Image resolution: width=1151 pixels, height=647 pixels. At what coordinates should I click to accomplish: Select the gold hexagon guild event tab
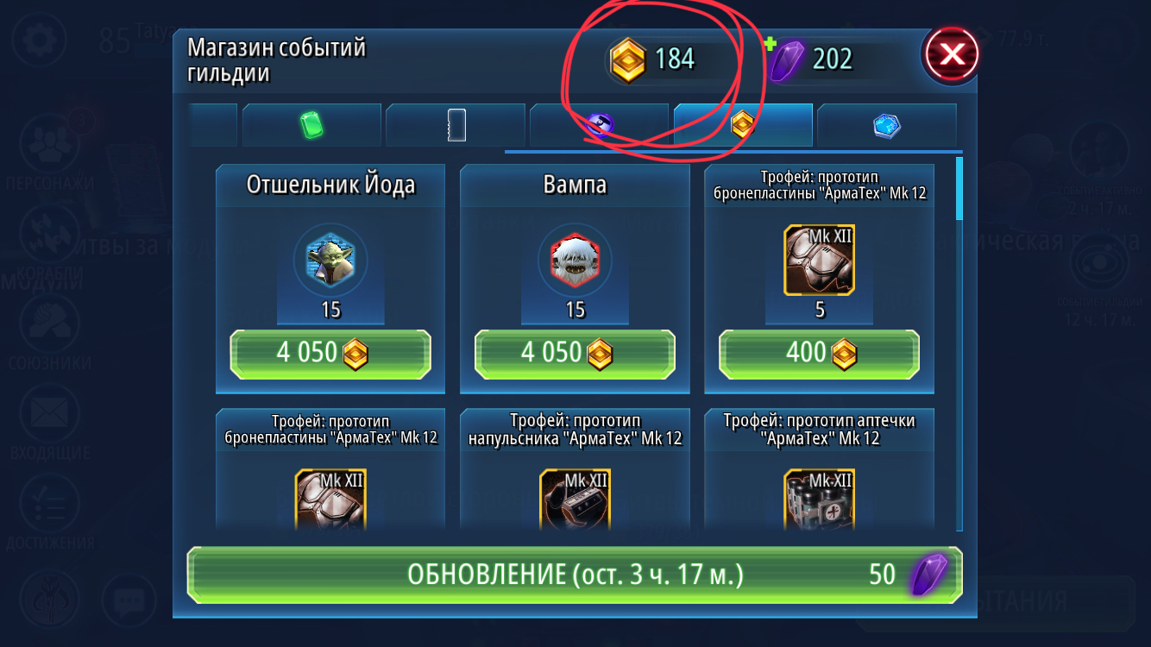743,125
